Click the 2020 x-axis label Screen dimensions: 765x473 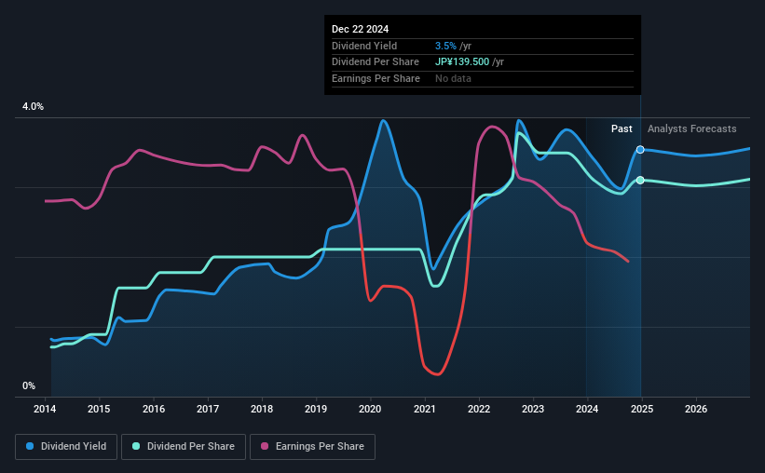370,409
